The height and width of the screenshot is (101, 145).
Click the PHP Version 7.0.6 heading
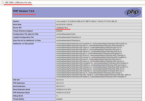[23, 11]
